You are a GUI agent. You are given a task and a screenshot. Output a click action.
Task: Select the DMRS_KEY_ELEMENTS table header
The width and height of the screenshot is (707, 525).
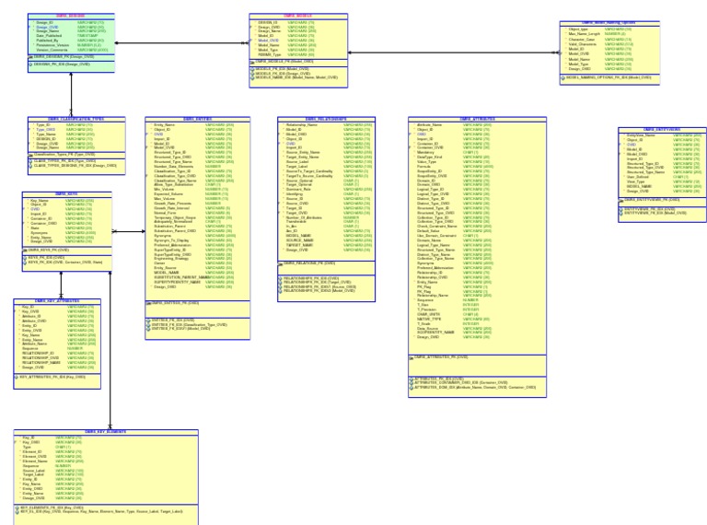click(106, 432)
